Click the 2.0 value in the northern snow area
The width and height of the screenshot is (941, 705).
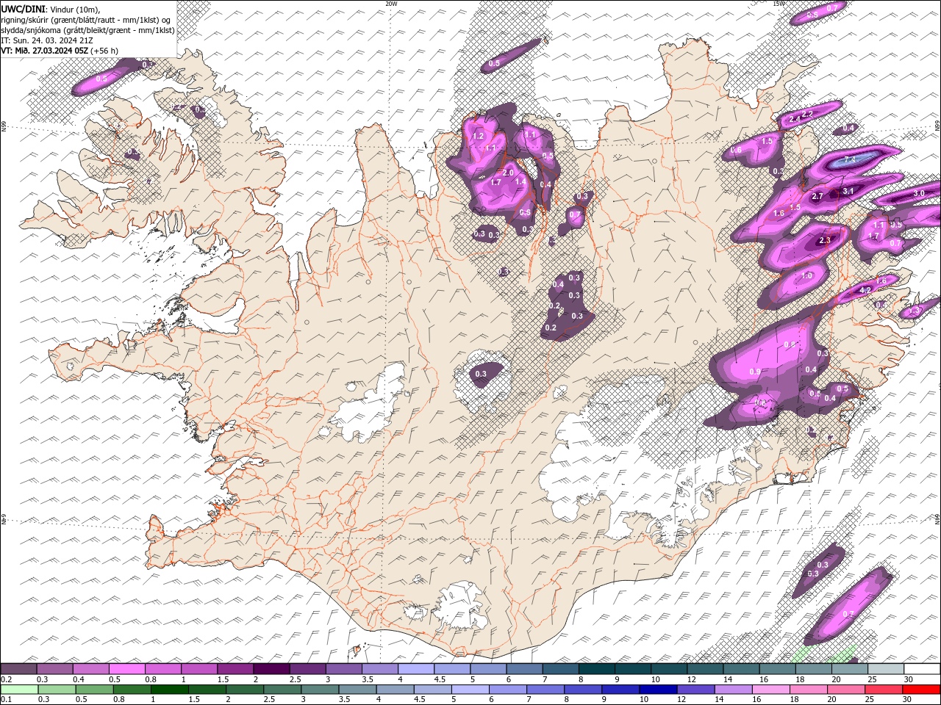pos(508,173)
